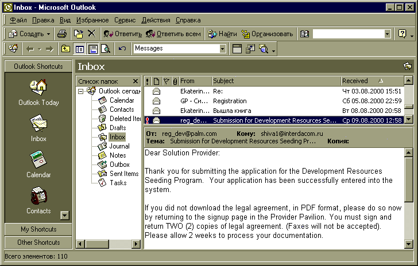Click the My Shortcuts group button
Image resolution: width=418 pixels, height=266 pixels.
point(38,229)
